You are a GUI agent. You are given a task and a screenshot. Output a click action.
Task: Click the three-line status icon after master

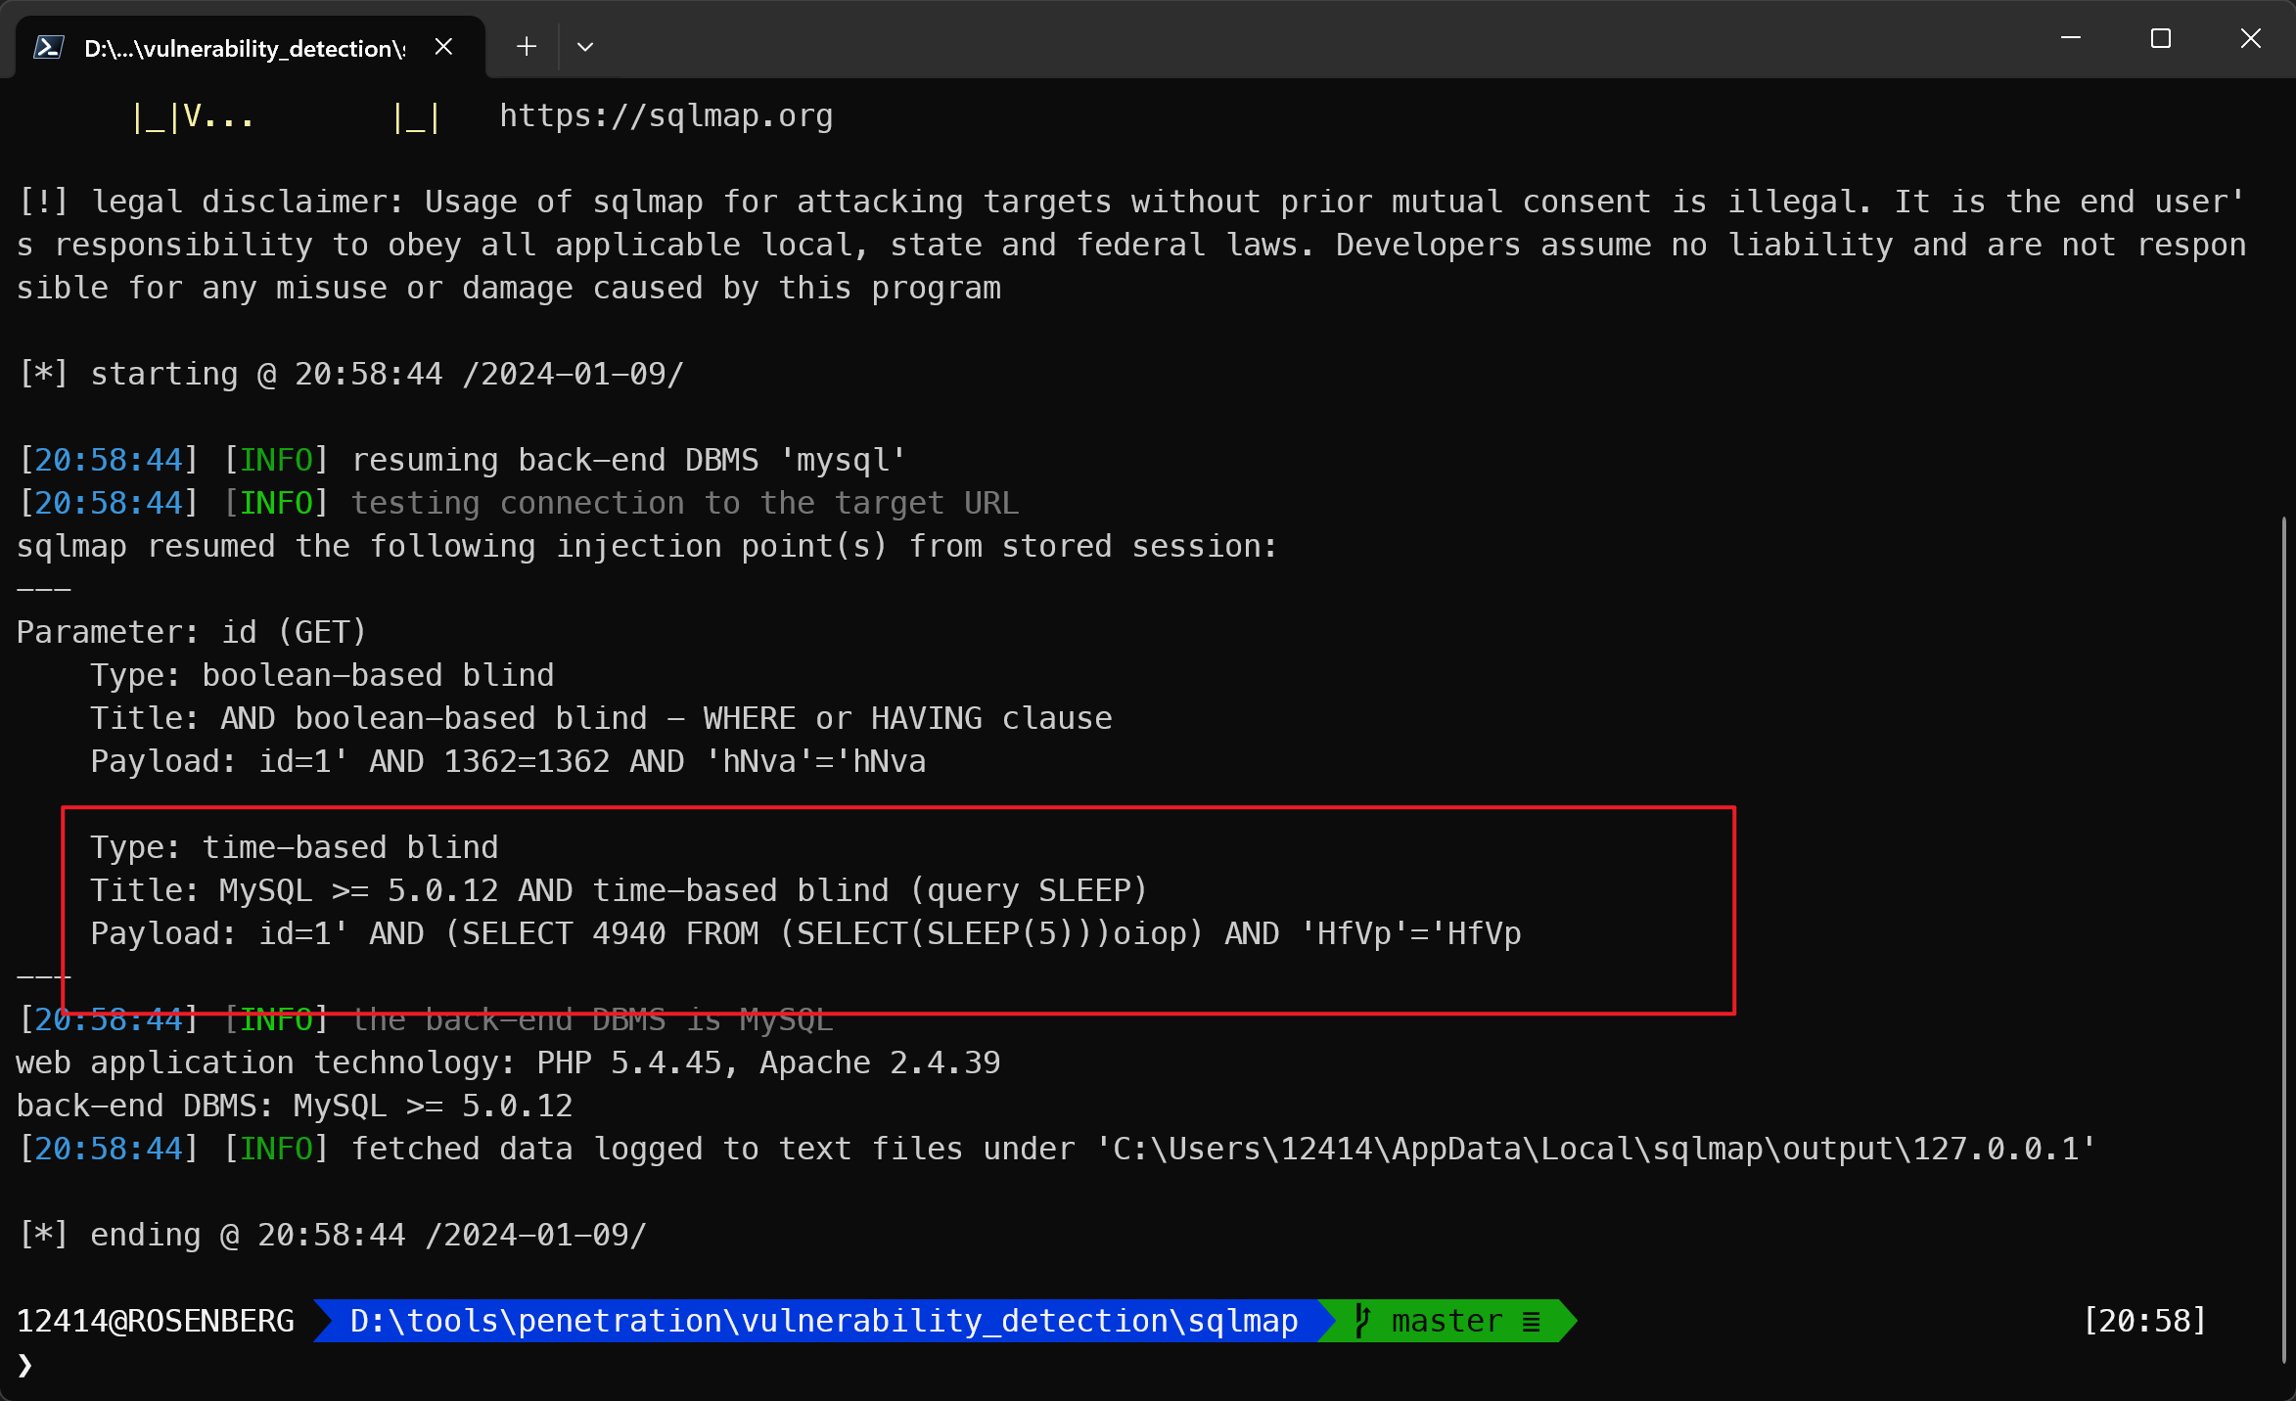(x=1532, y=1322)
